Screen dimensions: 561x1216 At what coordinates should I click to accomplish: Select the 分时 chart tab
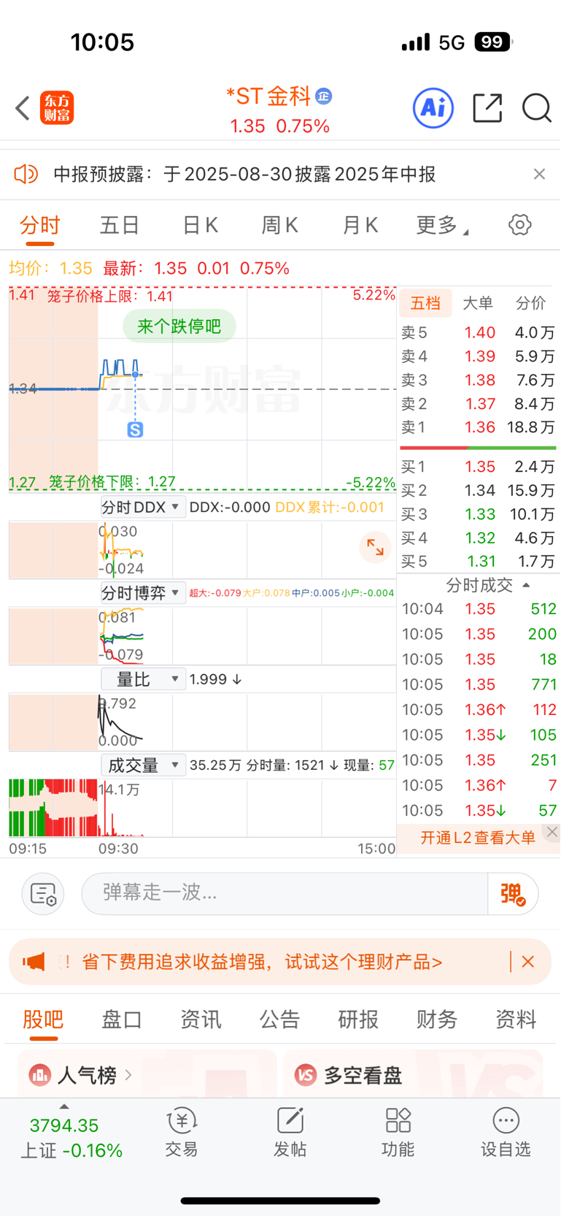[x=39, y=226]
